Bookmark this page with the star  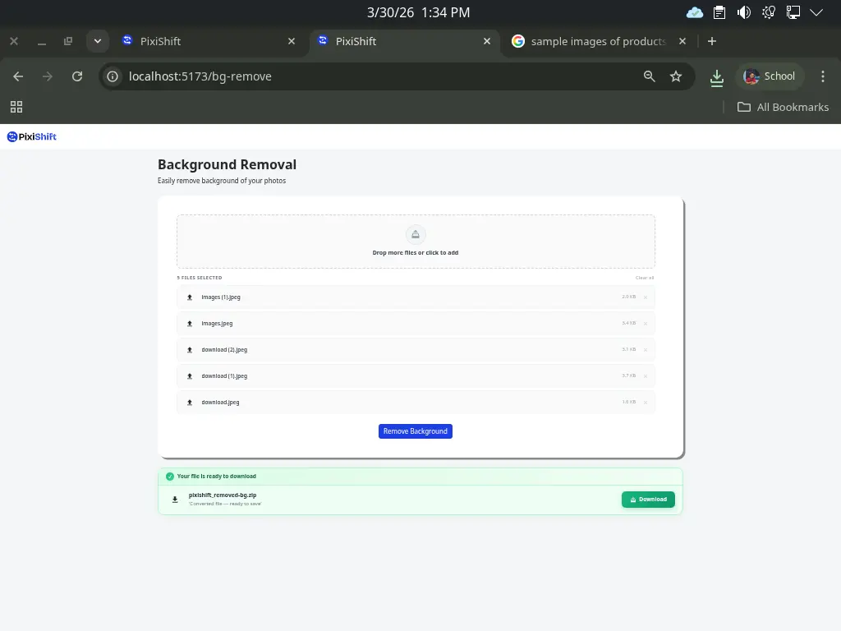676,76
